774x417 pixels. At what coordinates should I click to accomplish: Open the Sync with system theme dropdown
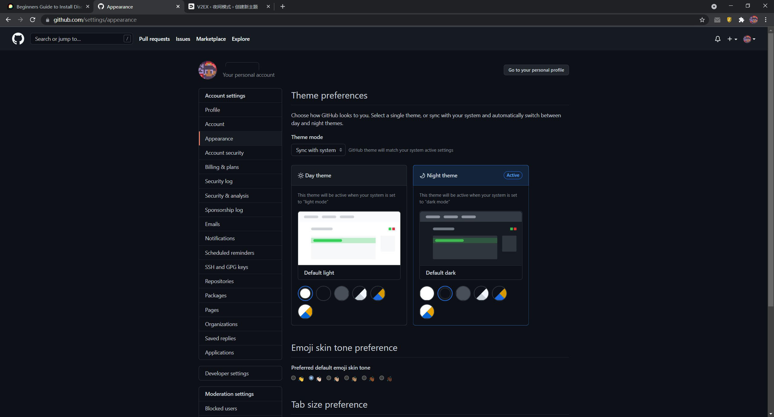[x=318, y=150]
